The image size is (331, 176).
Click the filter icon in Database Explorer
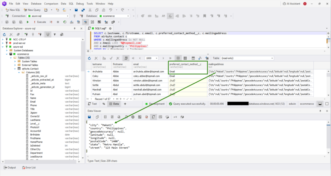click(x=54, y=35)
